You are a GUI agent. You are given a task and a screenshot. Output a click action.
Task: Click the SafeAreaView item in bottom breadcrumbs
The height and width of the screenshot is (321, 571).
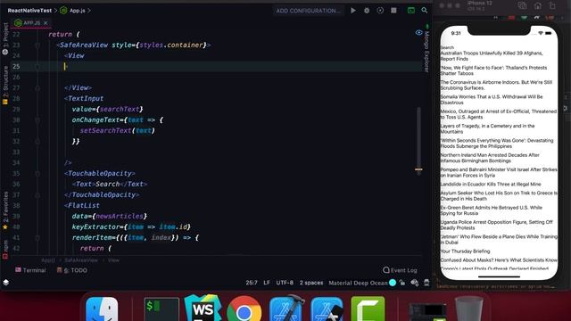coord(81,260)
